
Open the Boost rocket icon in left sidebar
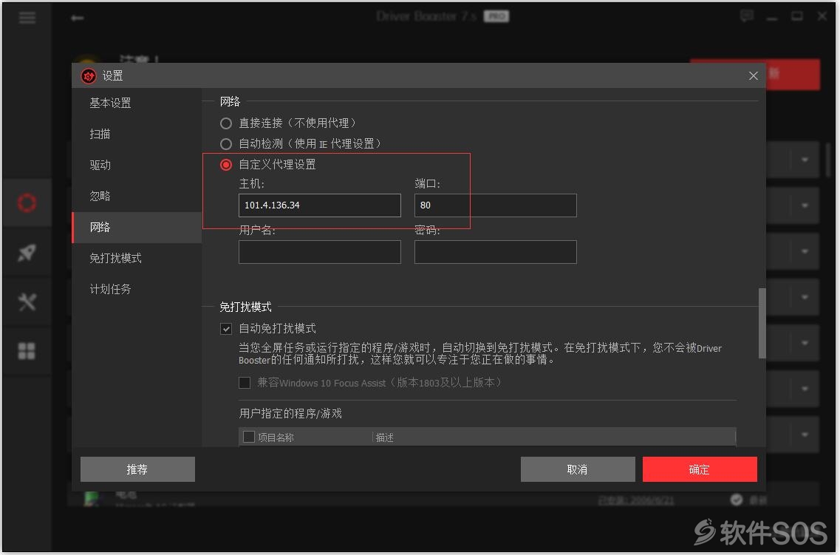pos(27,252)
